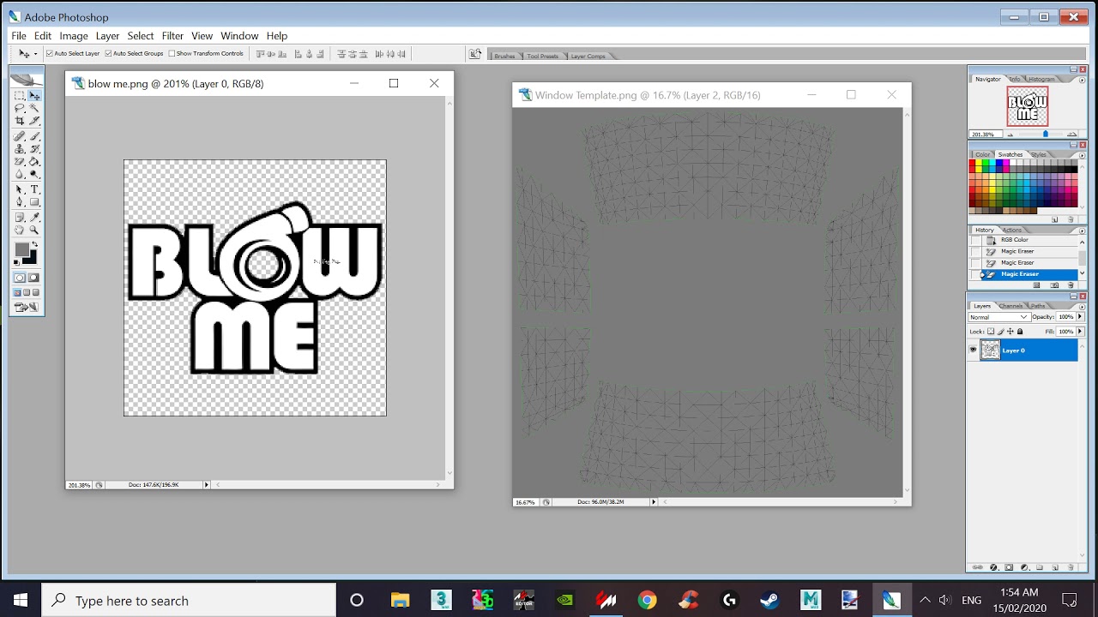Viewport: 1098px width, 617px height.
Task: Select the Paint Bucket tool
Action: coord(34,161)
